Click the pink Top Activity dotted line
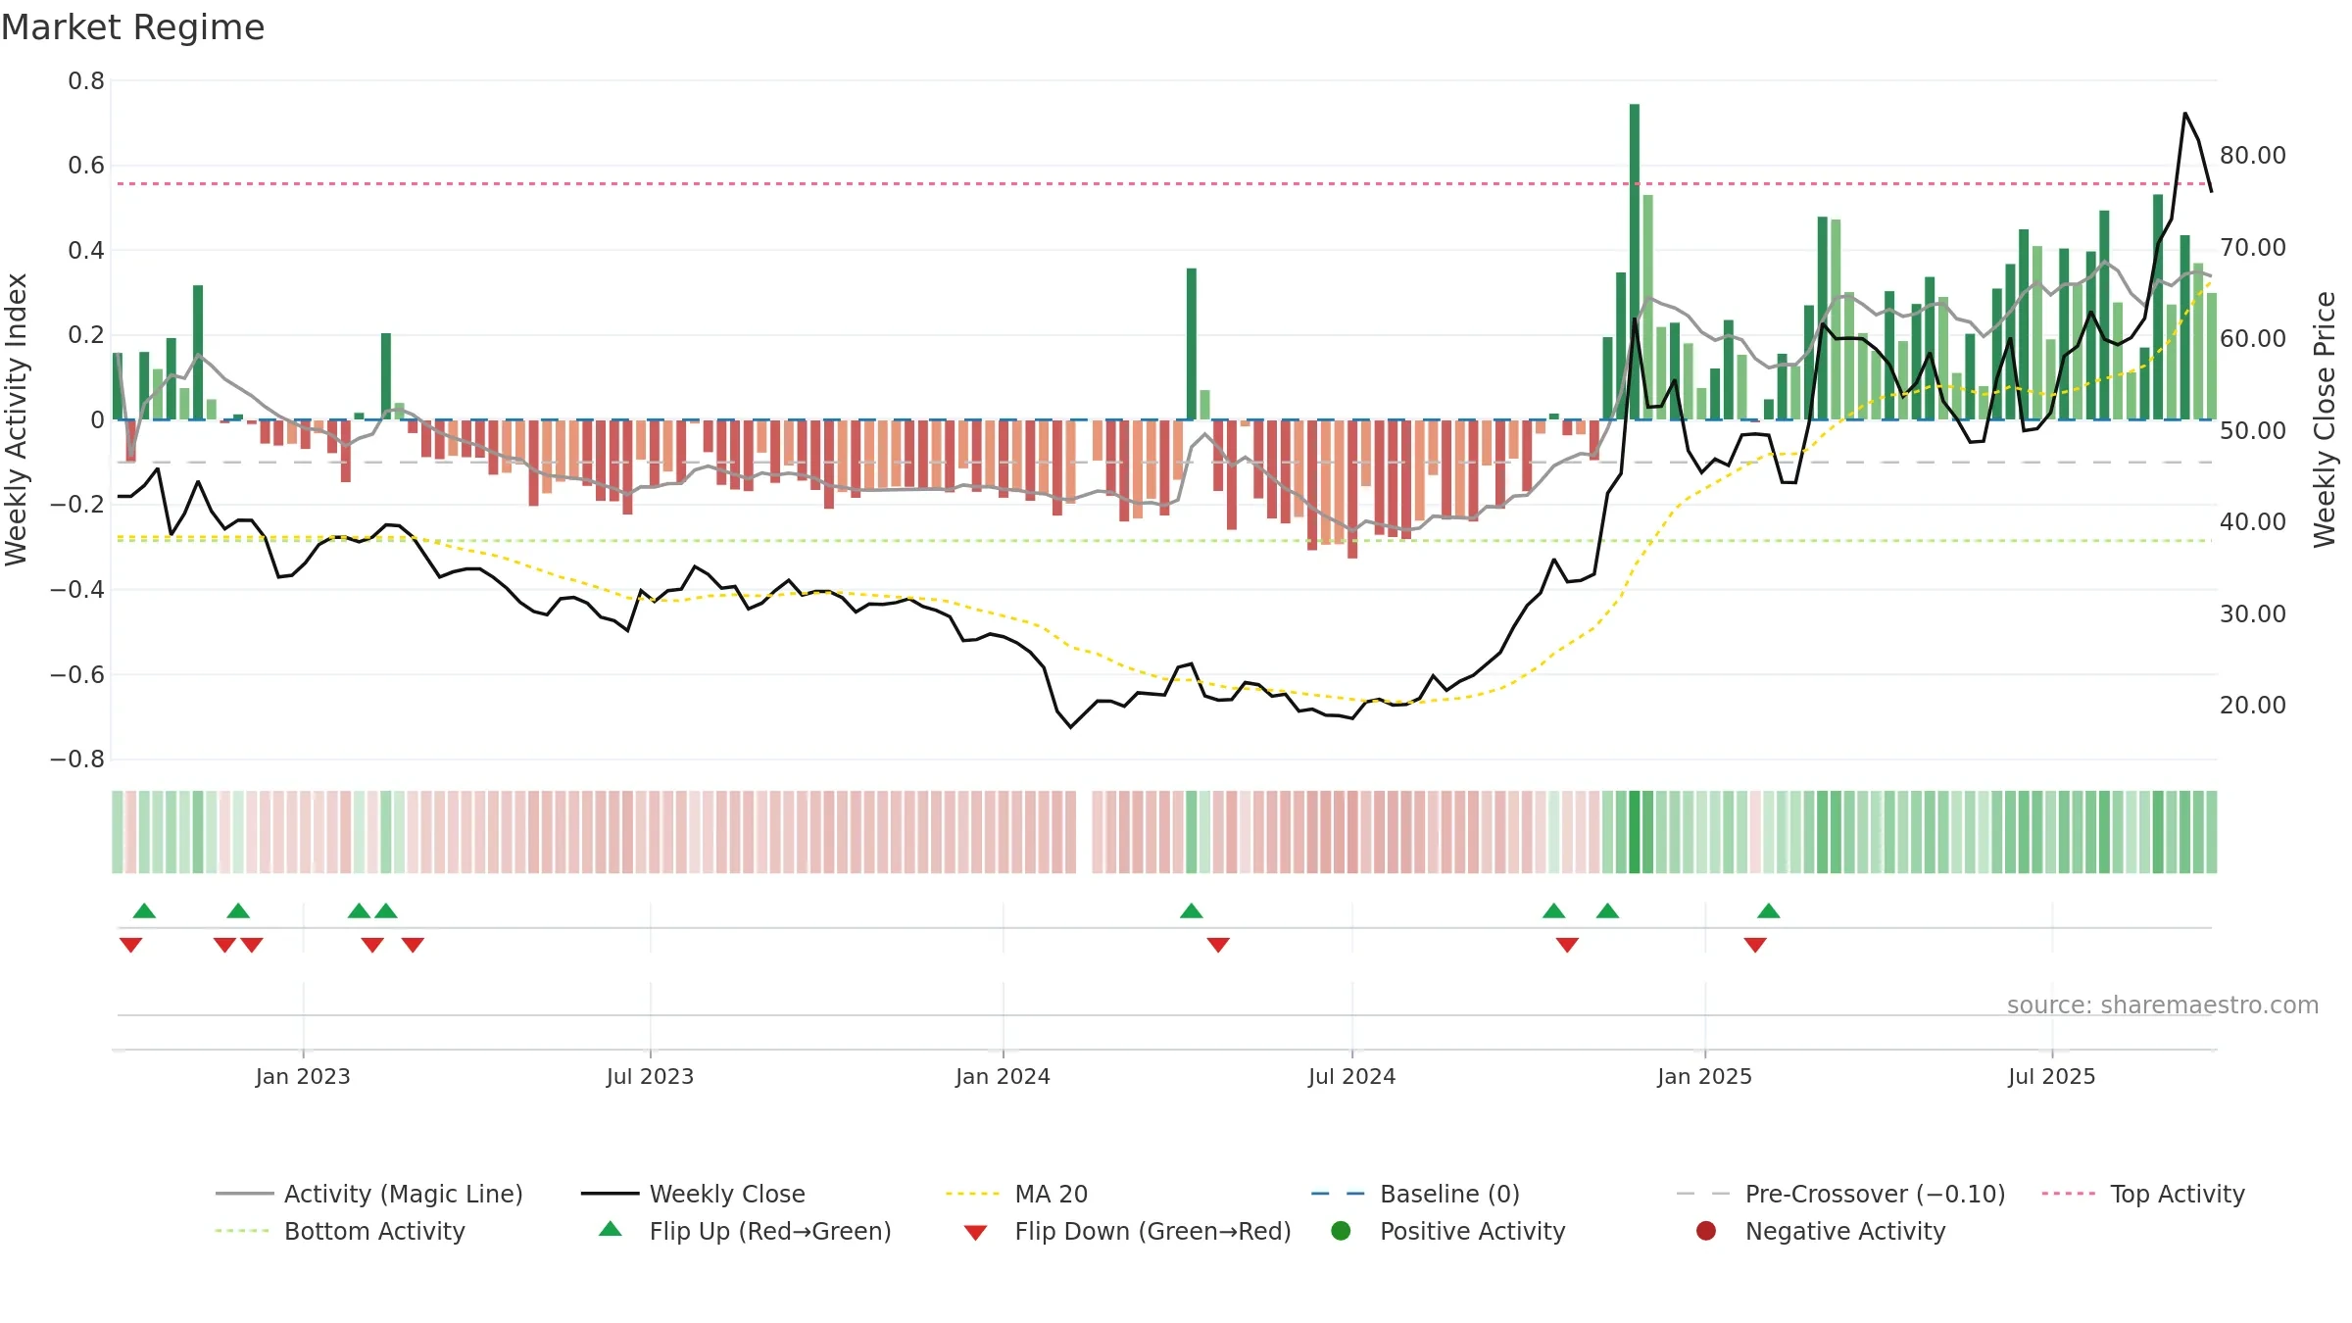This screenshot has height=1323, width=2352. [x=1164, y=183]
